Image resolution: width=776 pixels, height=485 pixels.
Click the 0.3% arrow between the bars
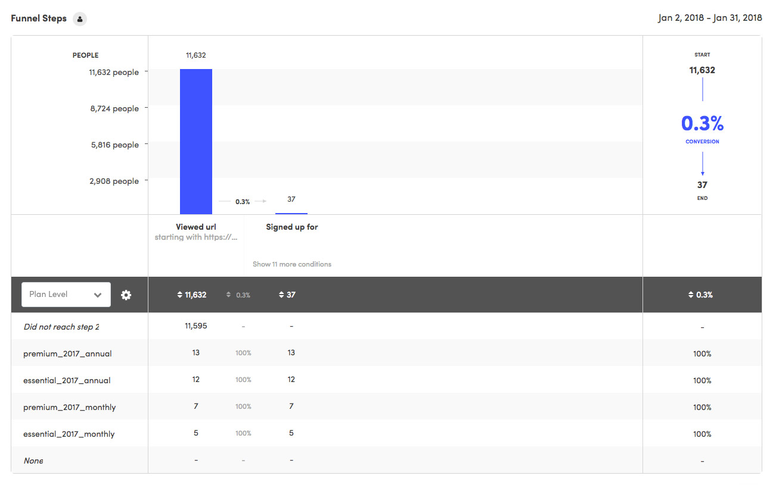243,202
